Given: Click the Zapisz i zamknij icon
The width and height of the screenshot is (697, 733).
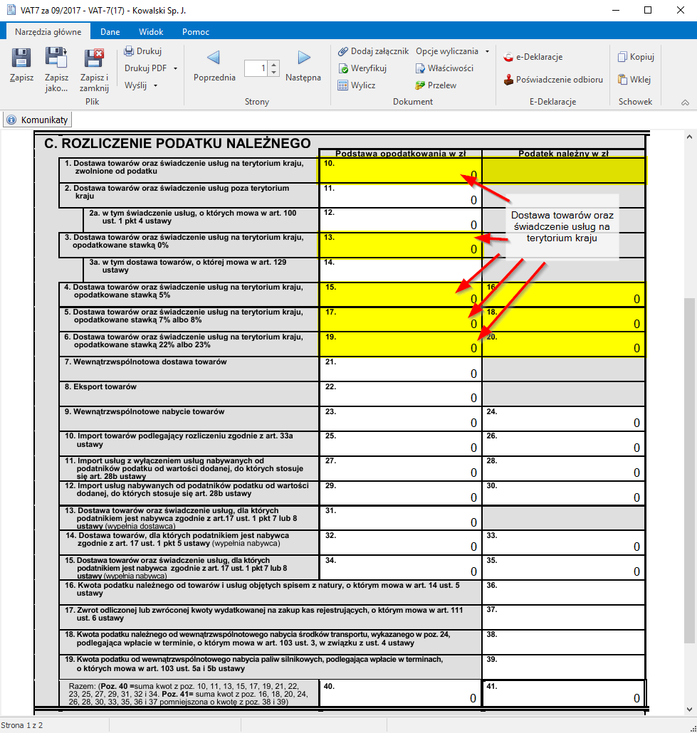Looking at the screenshot, I should [94, 59].
